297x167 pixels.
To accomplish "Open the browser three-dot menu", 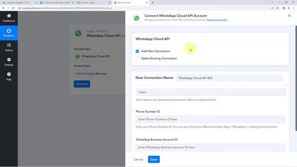I will click(294, 8).
